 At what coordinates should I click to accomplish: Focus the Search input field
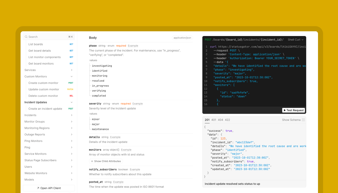click(x=49, y=37)
